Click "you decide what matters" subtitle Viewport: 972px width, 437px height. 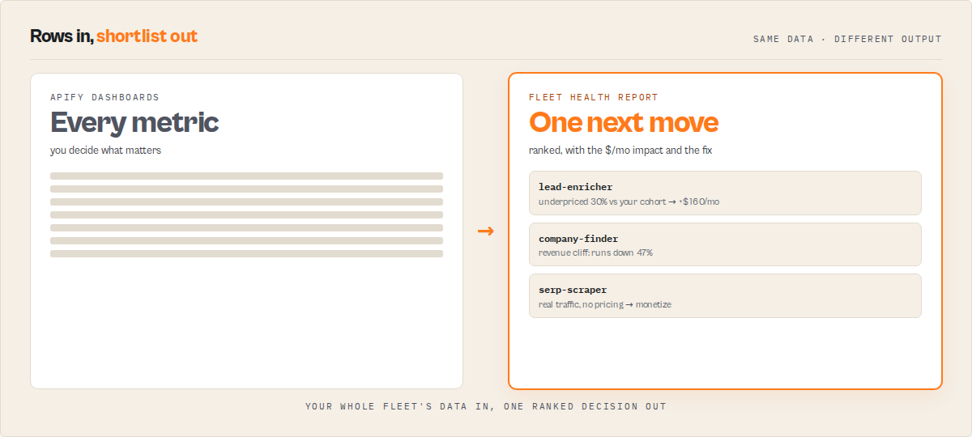pyautogui.click(x=105, y=151)
